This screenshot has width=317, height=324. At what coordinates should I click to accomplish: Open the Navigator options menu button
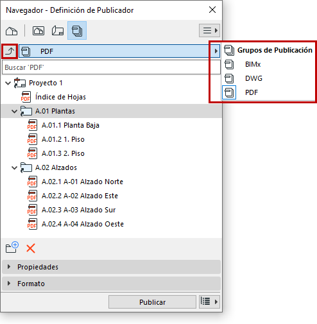point(209,30)
